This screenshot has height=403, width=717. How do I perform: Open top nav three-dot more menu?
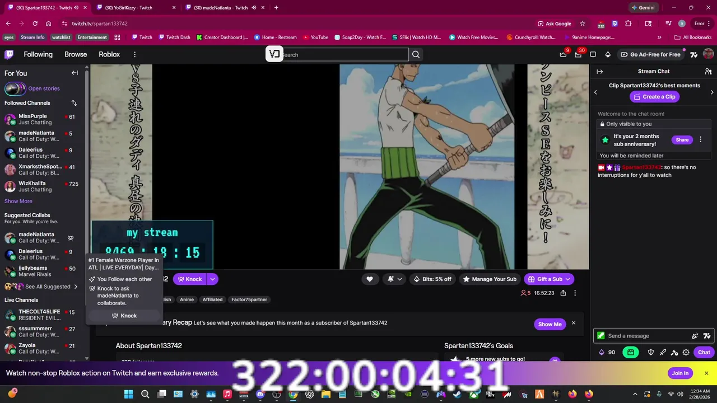[x=134, y=54]
